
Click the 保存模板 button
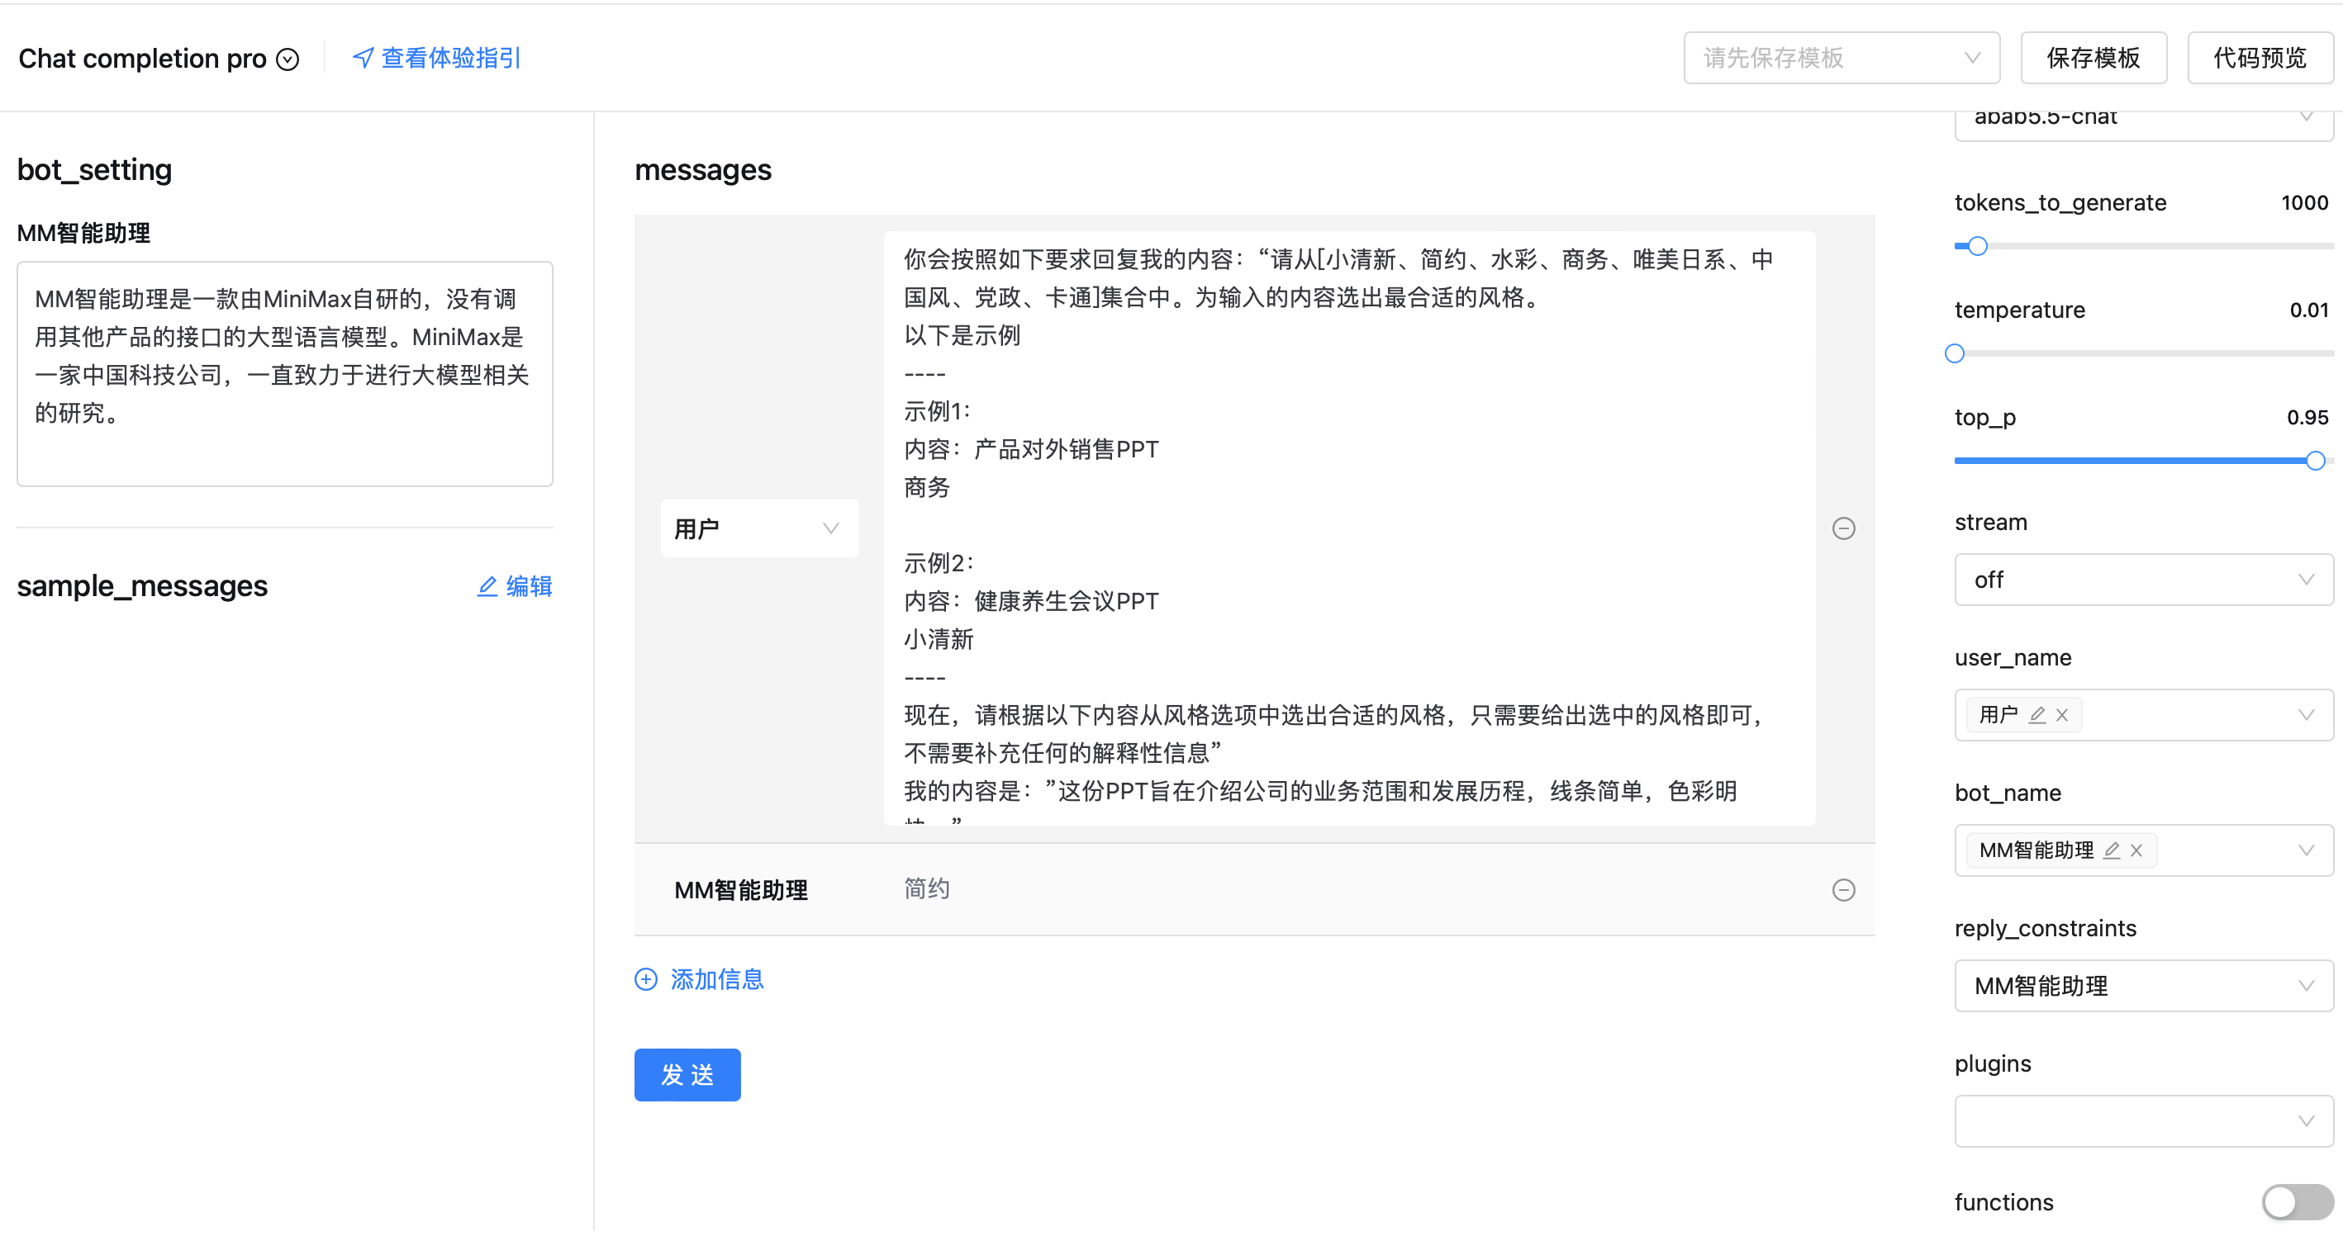pos(2093,58)
